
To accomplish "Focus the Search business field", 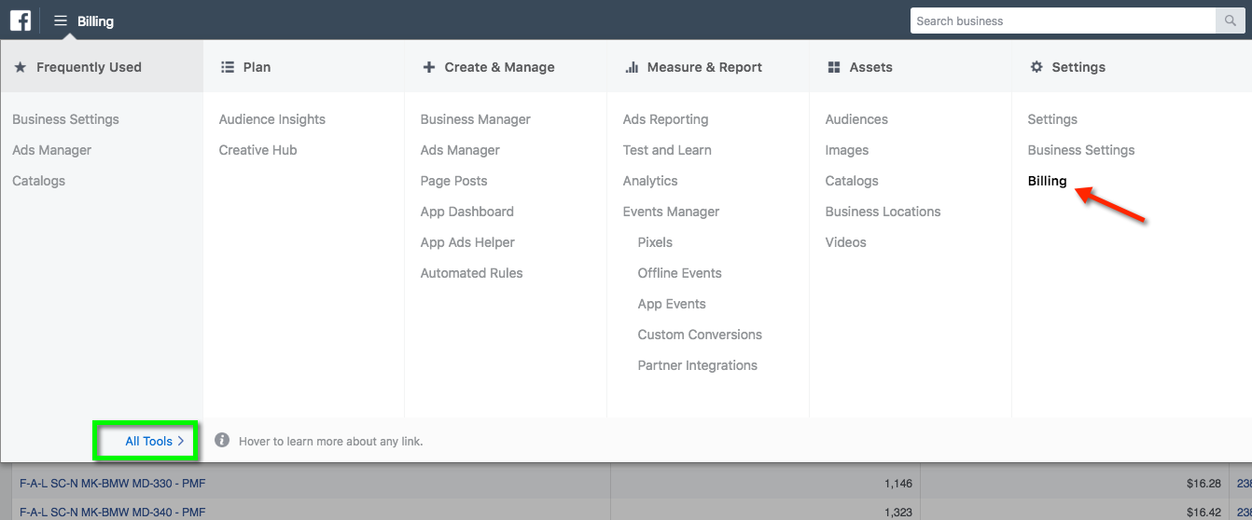I will pos(1064,21).
